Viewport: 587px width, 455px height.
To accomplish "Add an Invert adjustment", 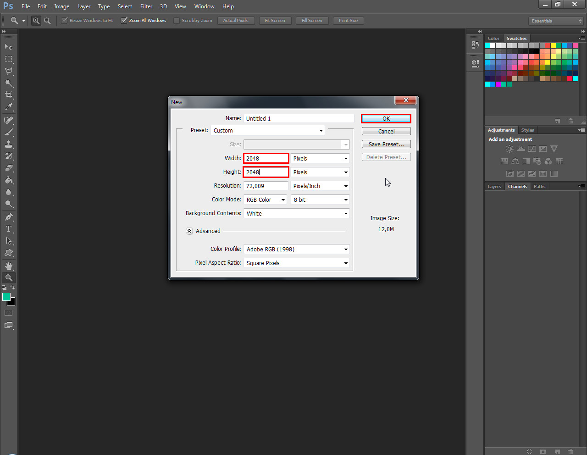I will click(x=510, y=174).
